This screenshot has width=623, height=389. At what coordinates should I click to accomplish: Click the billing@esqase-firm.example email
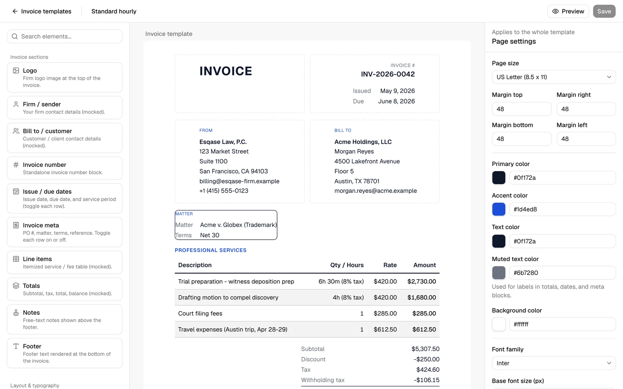(x=239, y=181)
